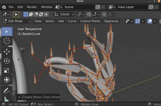Open the Curve menu
This screenshot has width=161, height=106.
(72, 21)
